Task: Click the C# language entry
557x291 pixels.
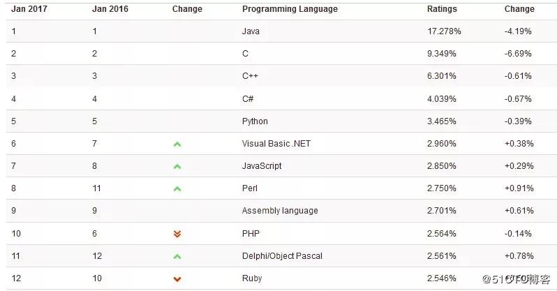Action: tap(248, 99)
